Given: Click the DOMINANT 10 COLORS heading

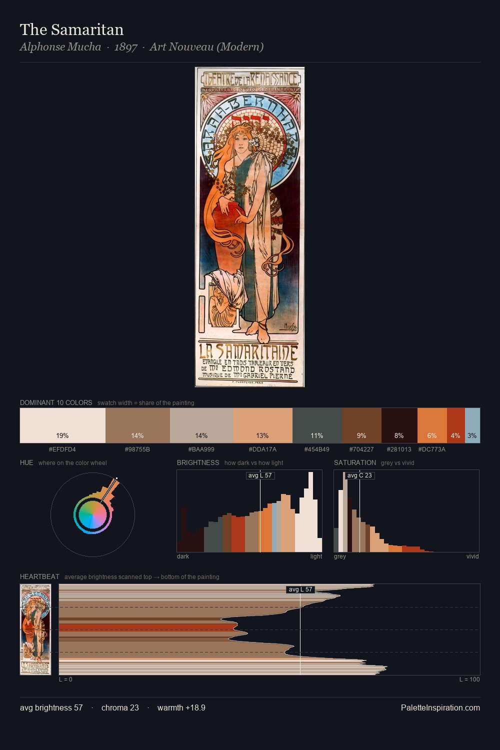Looking at the screenshot, I should (x=56, y=402).
